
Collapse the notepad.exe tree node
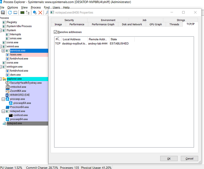3,111
